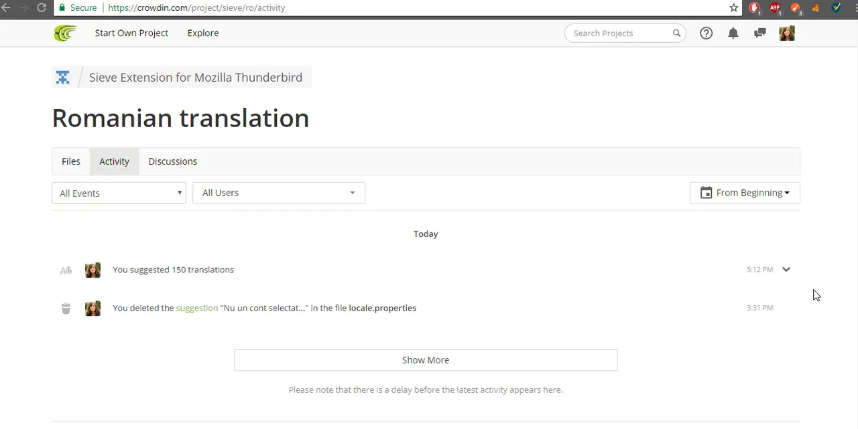Click the Today date heading
This screenshot has width=858, height=429.
click(426, 234)
